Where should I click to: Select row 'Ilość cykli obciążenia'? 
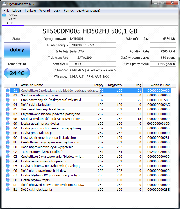pyautogui.click(x=88, y=190)
